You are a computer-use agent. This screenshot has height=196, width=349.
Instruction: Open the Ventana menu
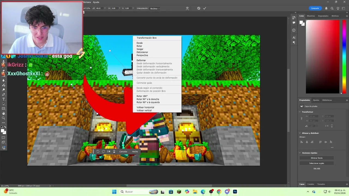click(x=87, y=2)
